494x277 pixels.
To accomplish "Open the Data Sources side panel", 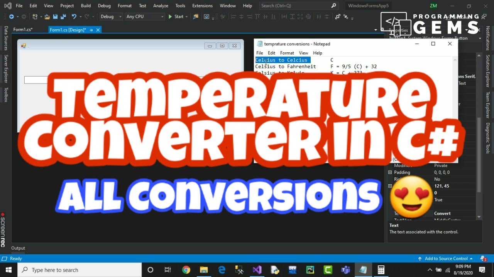I will tap(6, 38).
